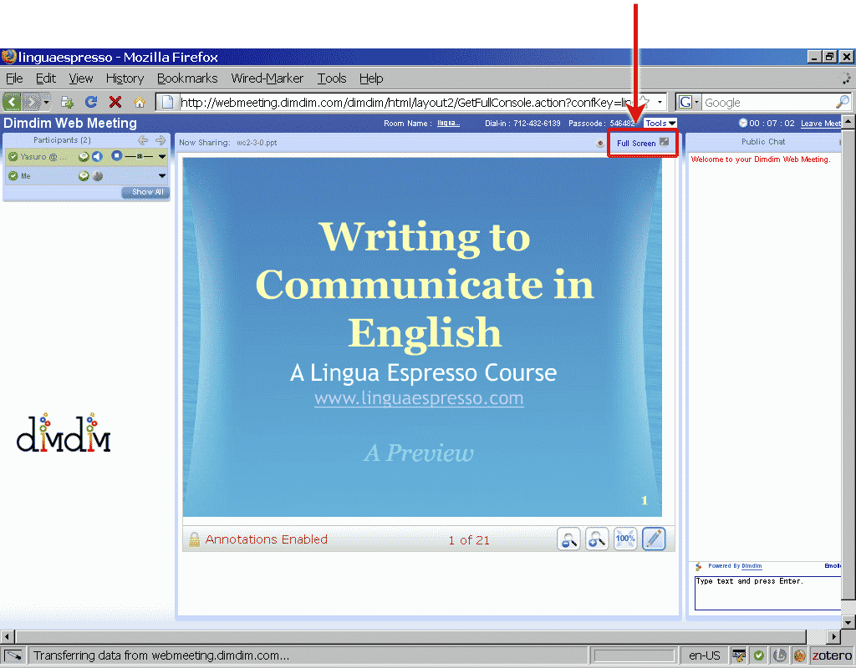Open the room name link
The width and height of the screenshot is (856, 668).
point(448,124)
